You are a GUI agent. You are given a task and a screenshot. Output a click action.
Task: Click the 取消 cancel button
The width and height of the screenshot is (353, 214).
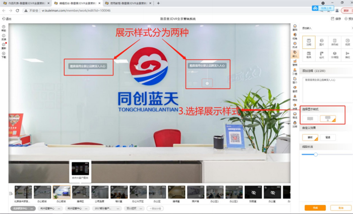(x=341, y=207)
